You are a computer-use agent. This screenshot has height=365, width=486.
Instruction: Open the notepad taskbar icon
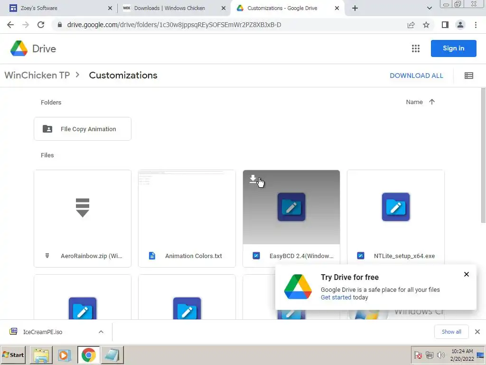pyautogui.click(x=112, y=355)
